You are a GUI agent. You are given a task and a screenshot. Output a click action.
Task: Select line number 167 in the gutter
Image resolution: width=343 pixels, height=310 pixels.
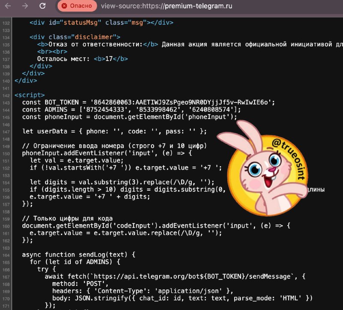click(6, 277)
